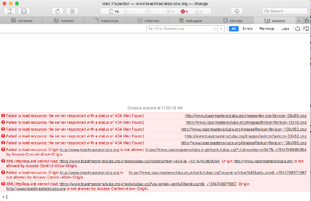Show the red errors count badge
Viewport: 311px width, 201px height.
tap(184, 11)
